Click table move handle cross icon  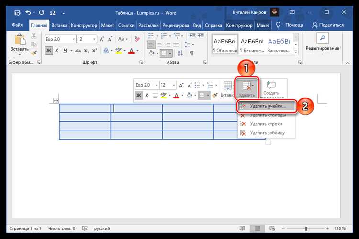click(56, 101)
